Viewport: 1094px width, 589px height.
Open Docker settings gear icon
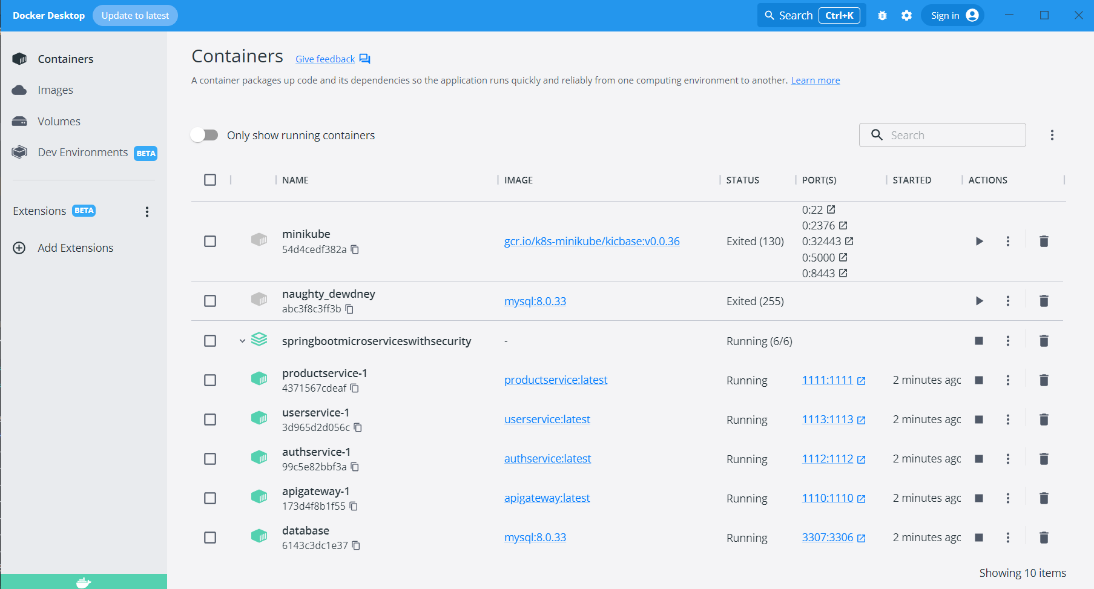906,16
